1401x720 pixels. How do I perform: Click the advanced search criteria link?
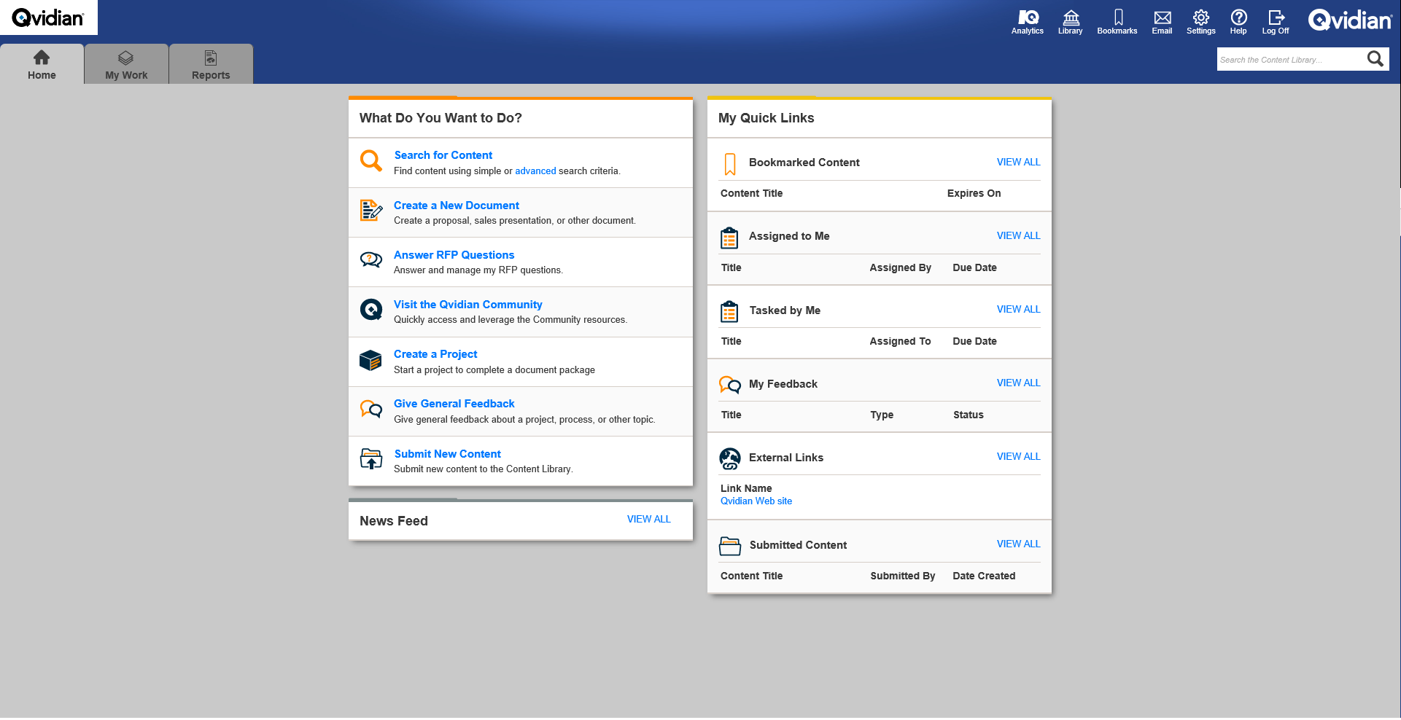point(535,171)
